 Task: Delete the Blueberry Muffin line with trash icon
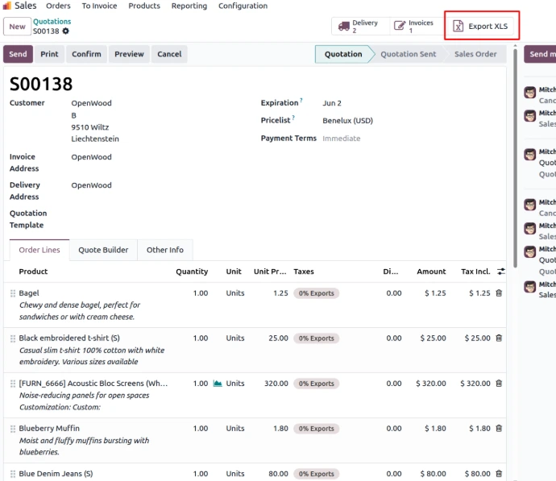(499, 428)
